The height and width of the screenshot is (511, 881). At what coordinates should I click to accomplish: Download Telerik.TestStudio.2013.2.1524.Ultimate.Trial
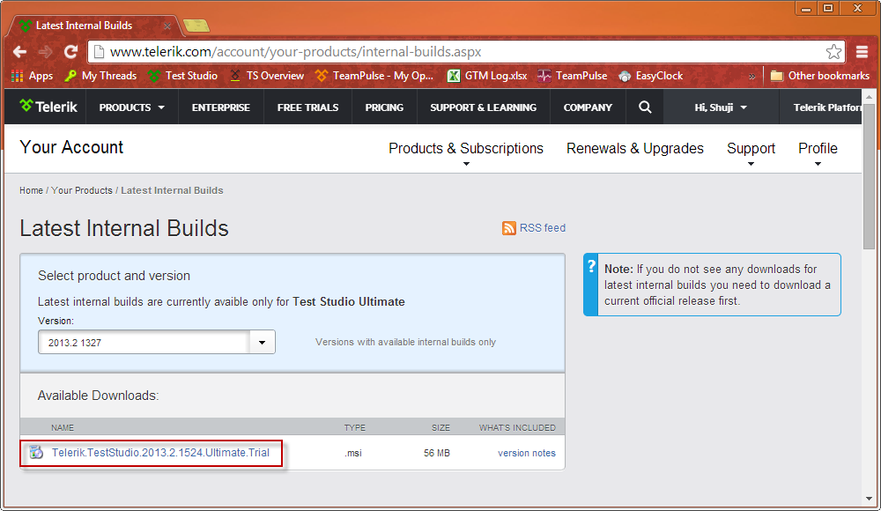(x=160, y=453)
